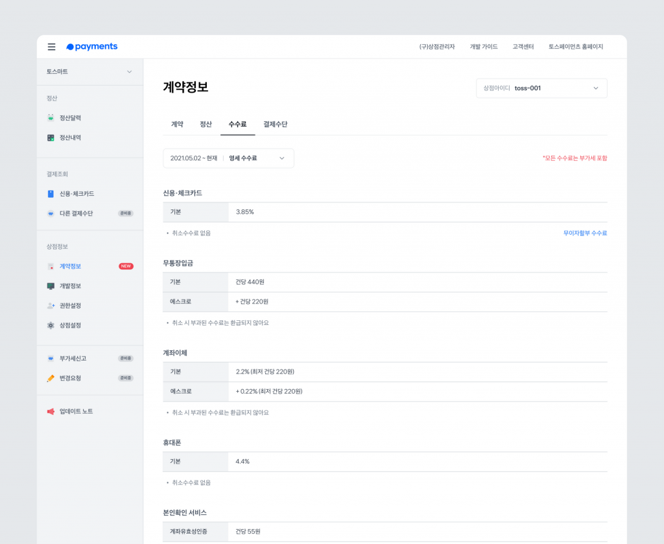This screenshot has width=664, height=544.
Task: Click the 본인확인 서비스 heading
Action: 185,513
